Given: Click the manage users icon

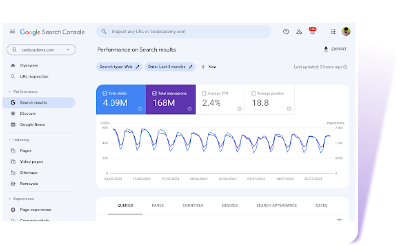Looking at the screenshot, I should [299, 32].
